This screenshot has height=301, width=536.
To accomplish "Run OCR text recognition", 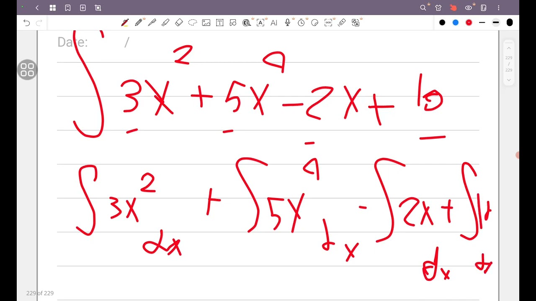I will pyautogui.click(x=328, y=23).
